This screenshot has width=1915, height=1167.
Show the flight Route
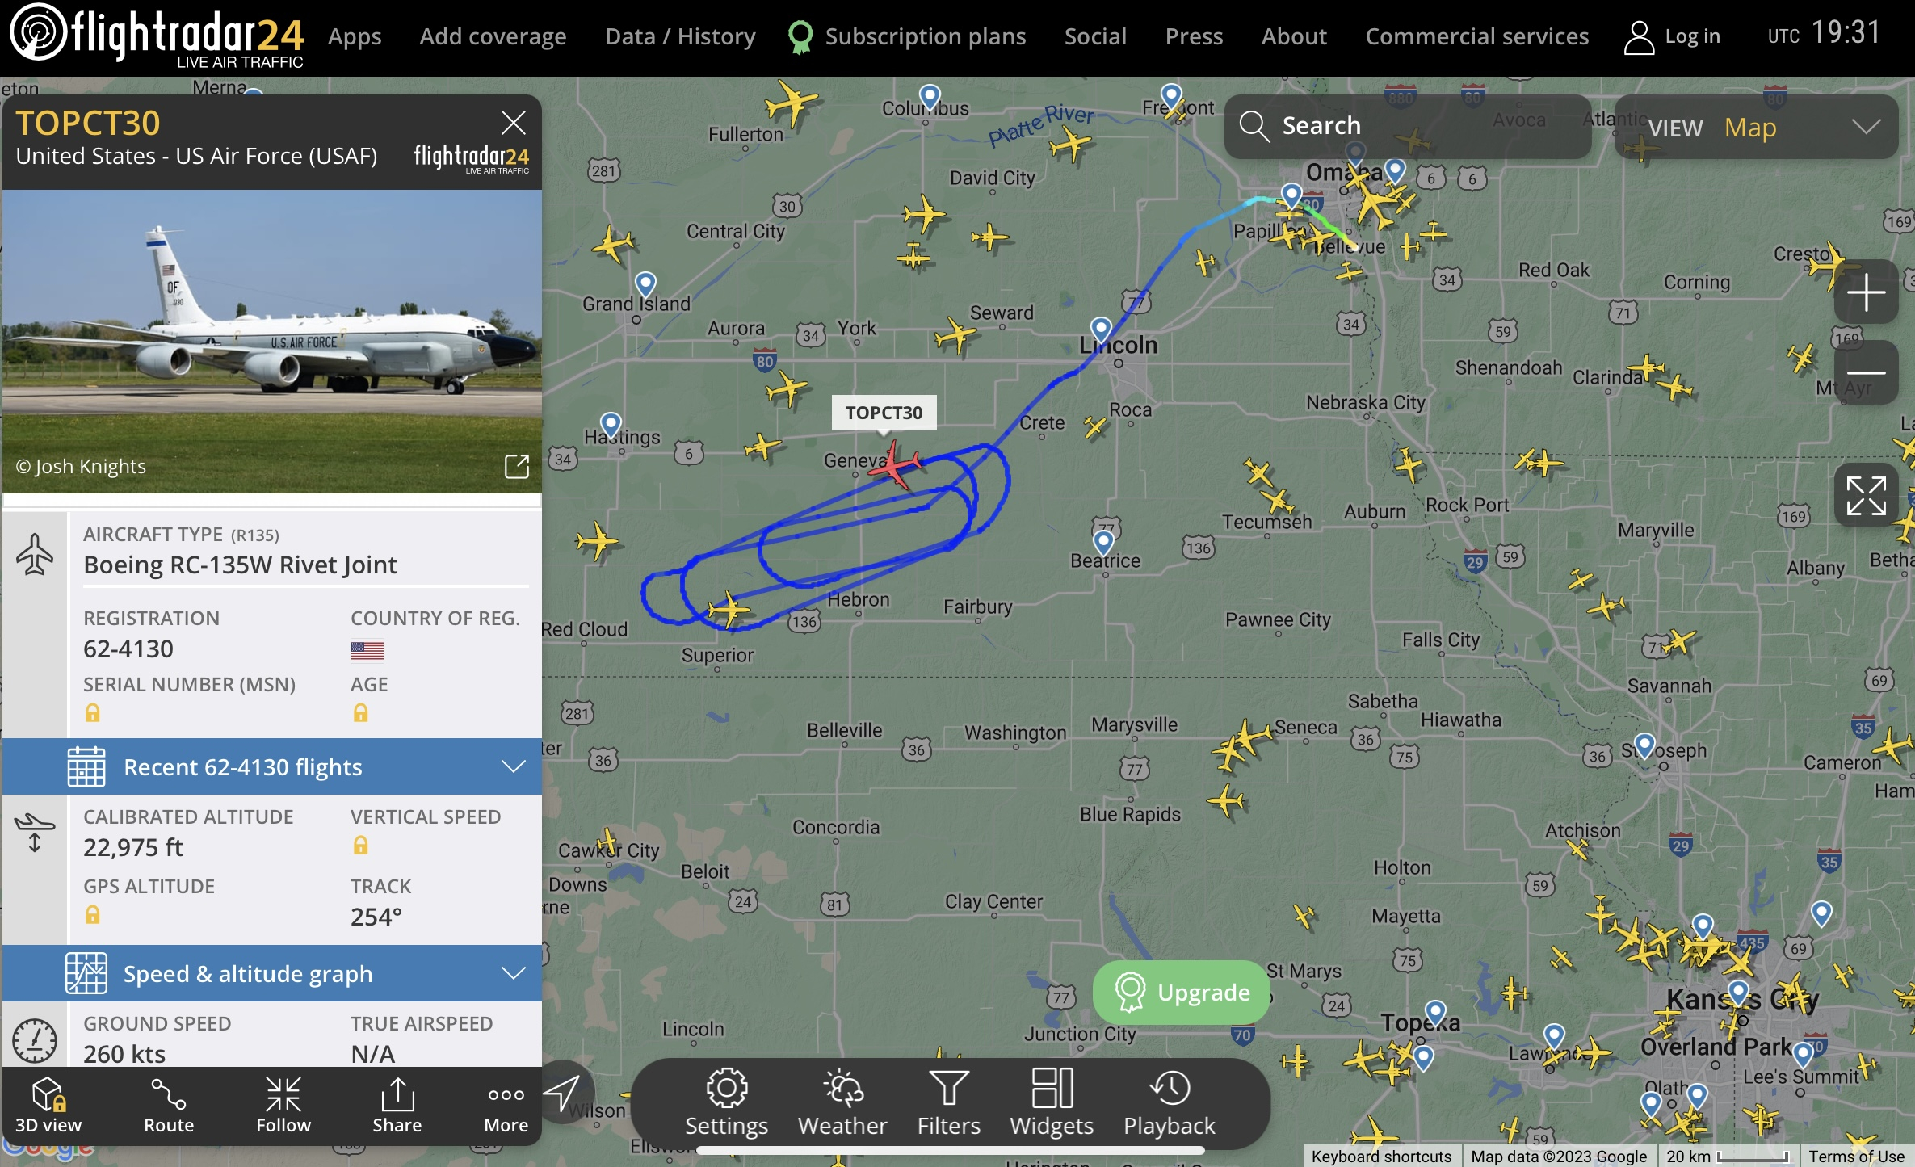click(x=169, y=1106)
